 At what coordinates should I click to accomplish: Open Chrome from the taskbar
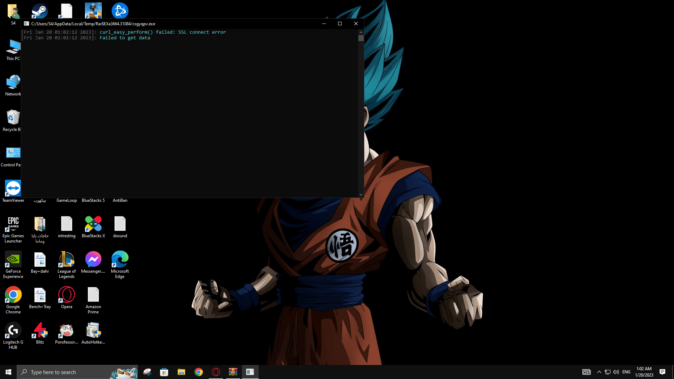tap(199, 372)
